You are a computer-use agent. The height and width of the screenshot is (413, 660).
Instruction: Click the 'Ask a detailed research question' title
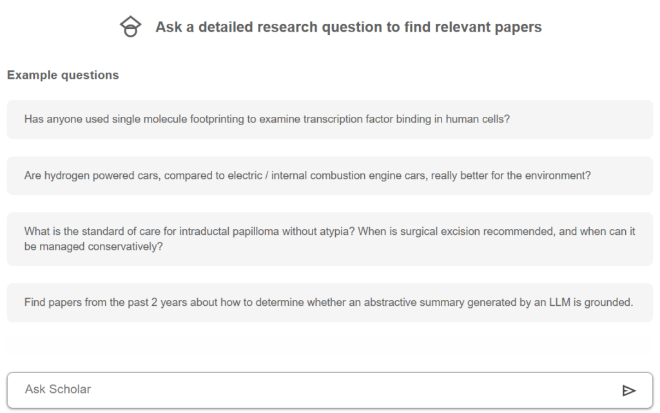click(x=348, y=27)
